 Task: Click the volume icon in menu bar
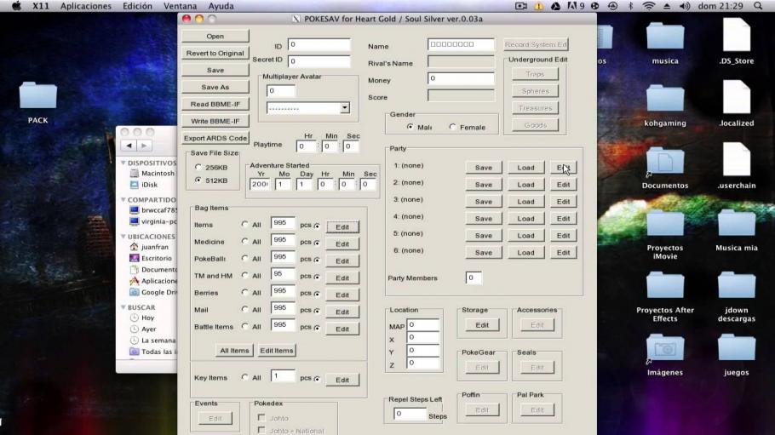point(685,6)
